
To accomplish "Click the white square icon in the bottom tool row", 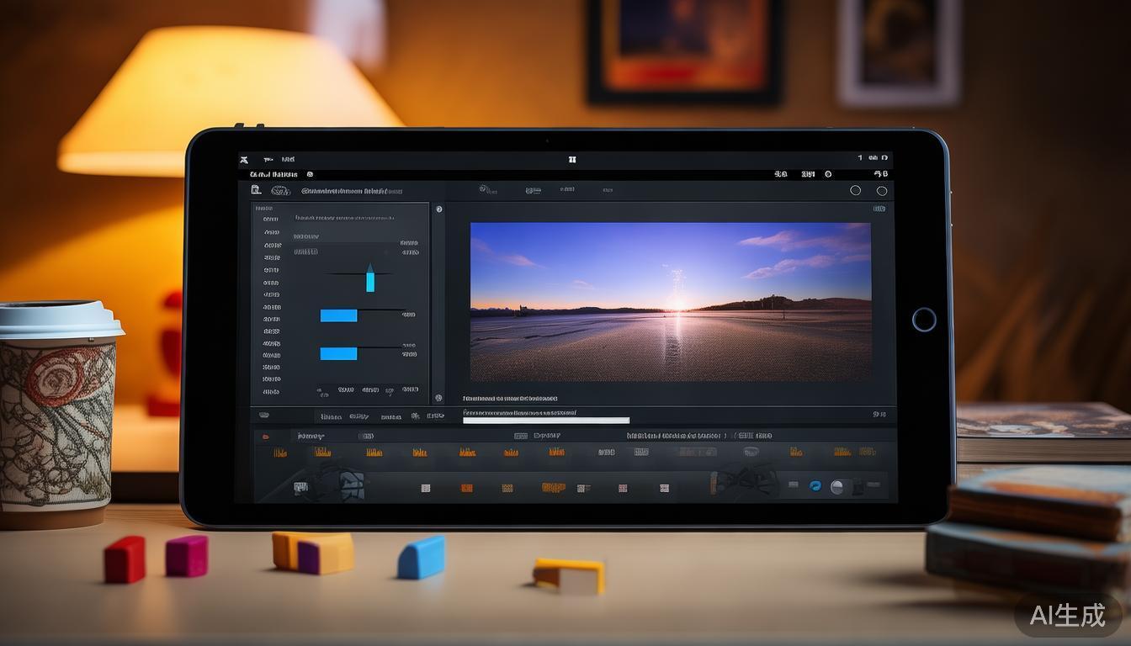I will click(425, 488).
